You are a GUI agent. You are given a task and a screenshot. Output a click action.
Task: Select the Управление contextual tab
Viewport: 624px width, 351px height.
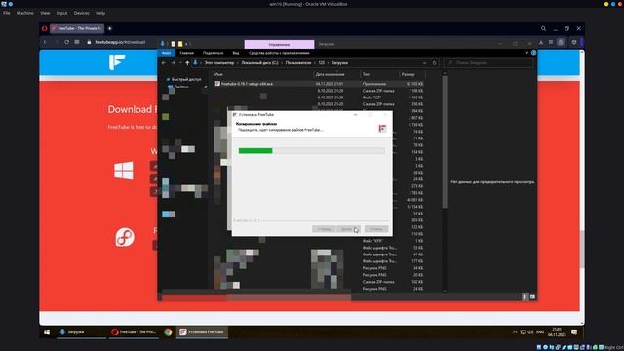[279, 44]
